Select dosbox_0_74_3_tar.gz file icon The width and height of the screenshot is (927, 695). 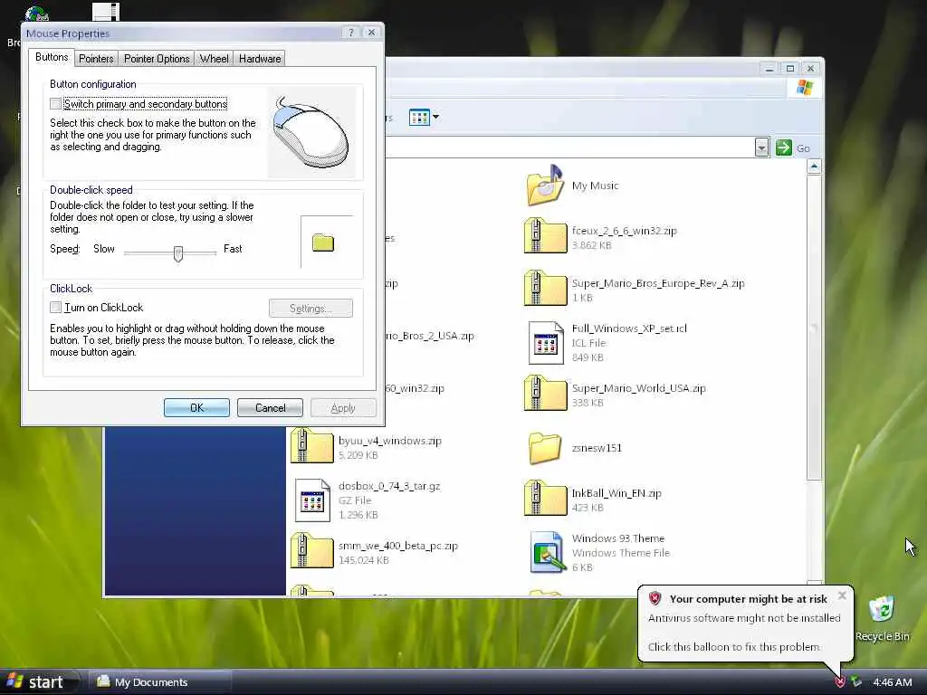click(x=312, y=500)
